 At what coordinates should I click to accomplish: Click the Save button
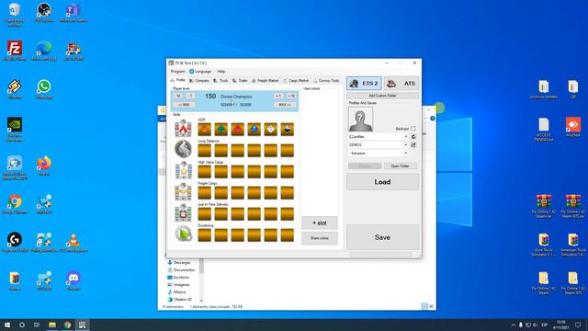click(382, 237)
